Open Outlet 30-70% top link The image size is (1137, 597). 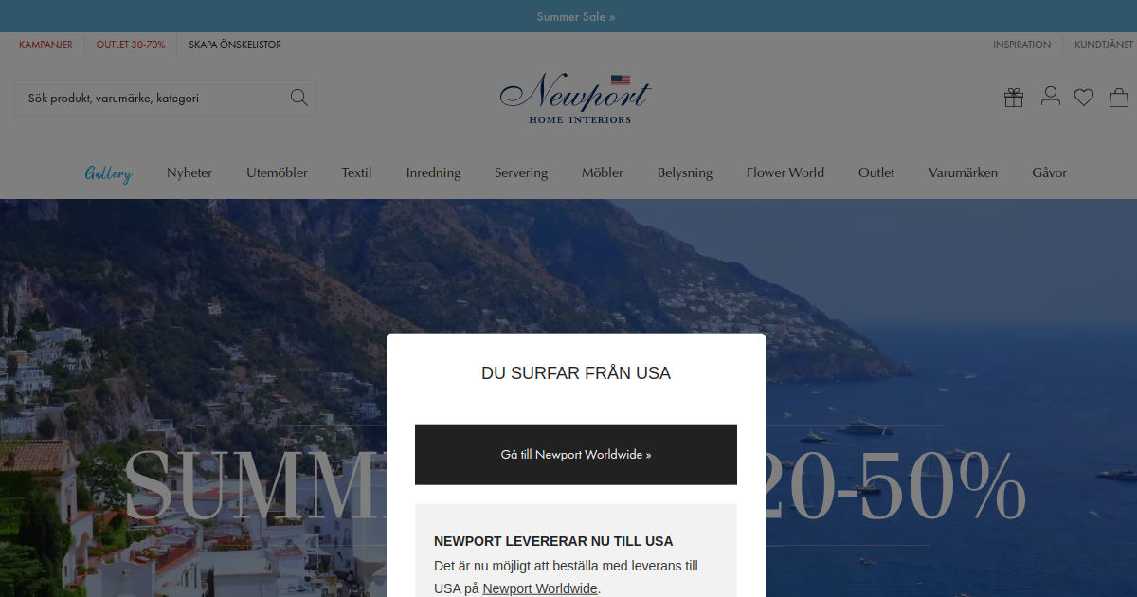[x=131, y=45]
